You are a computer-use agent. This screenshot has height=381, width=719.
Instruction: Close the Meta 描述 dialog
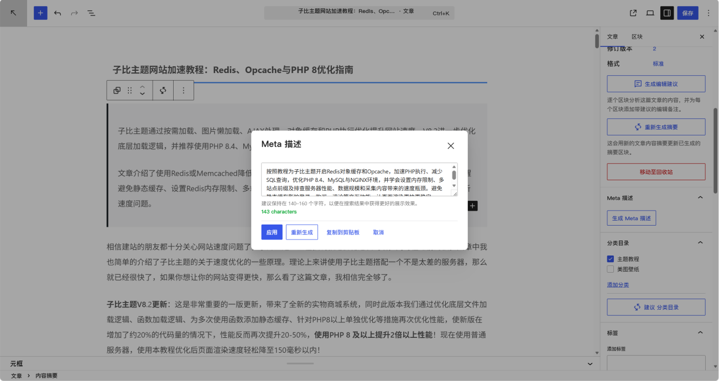[451, 146]
